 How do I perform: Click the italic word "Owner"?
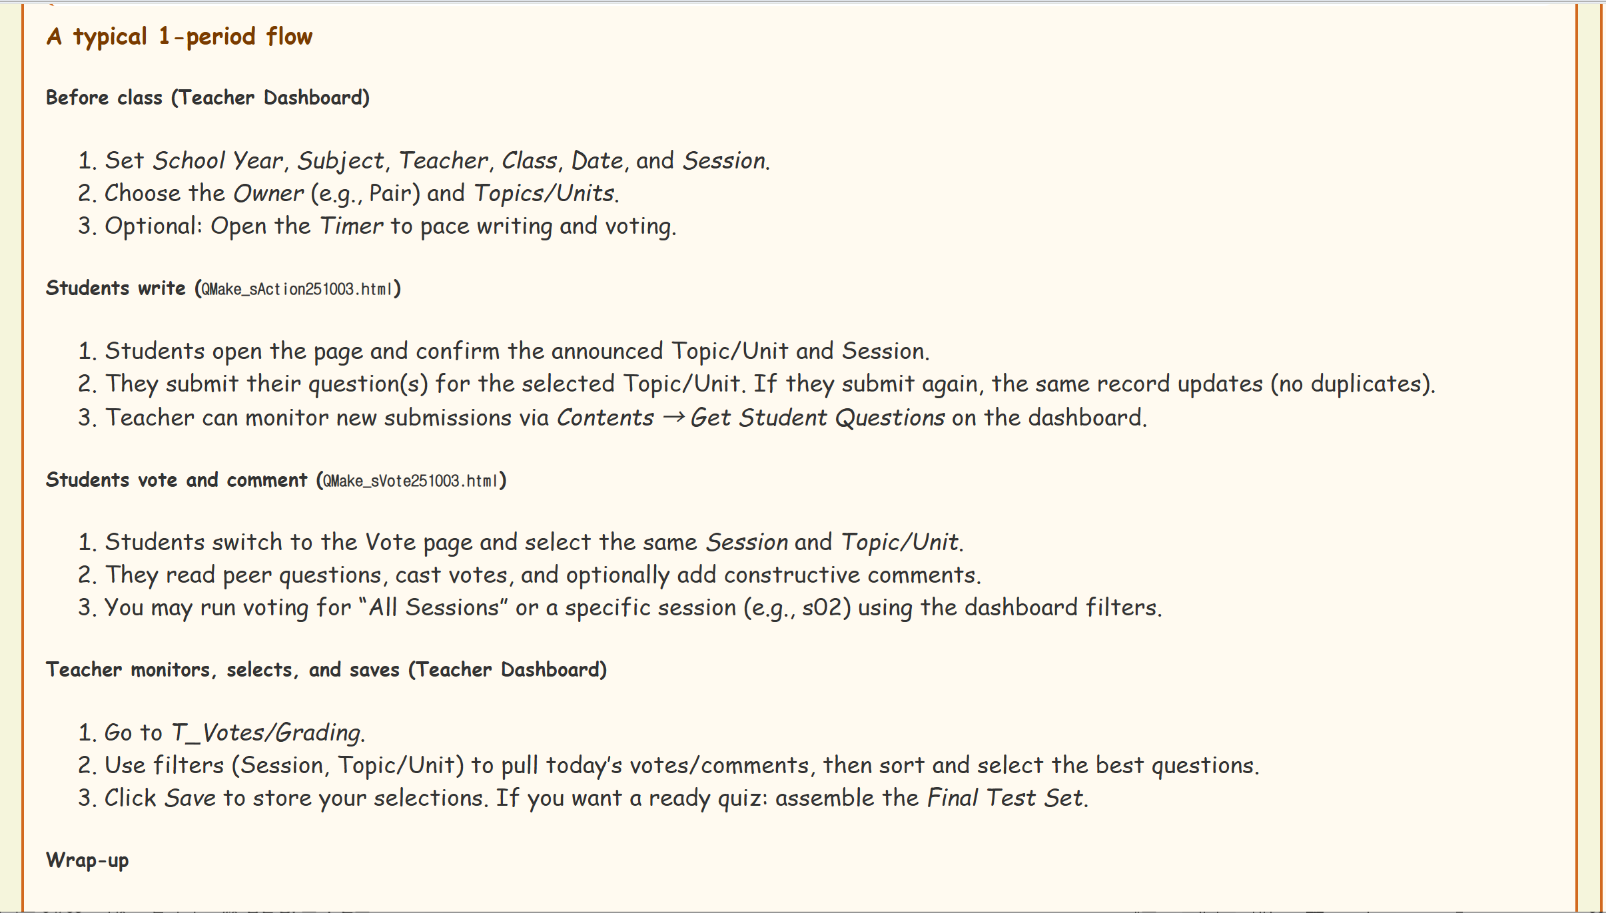click(268, 194)
